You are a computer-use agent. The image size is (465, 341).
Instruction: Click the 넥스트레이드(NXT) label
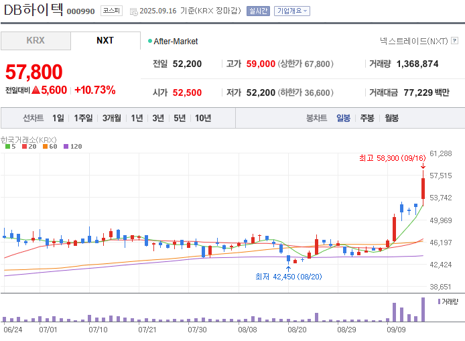tap(413, 41)
